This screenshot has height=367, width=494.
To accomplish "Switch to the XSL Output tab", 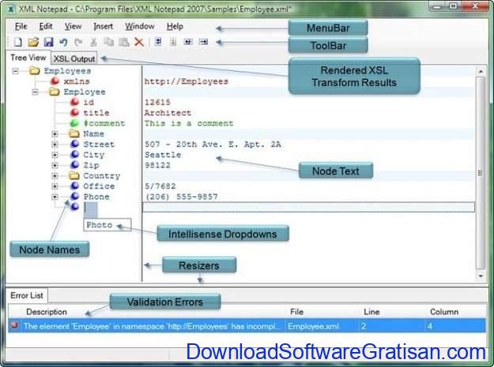I will (x=74, y=58).
